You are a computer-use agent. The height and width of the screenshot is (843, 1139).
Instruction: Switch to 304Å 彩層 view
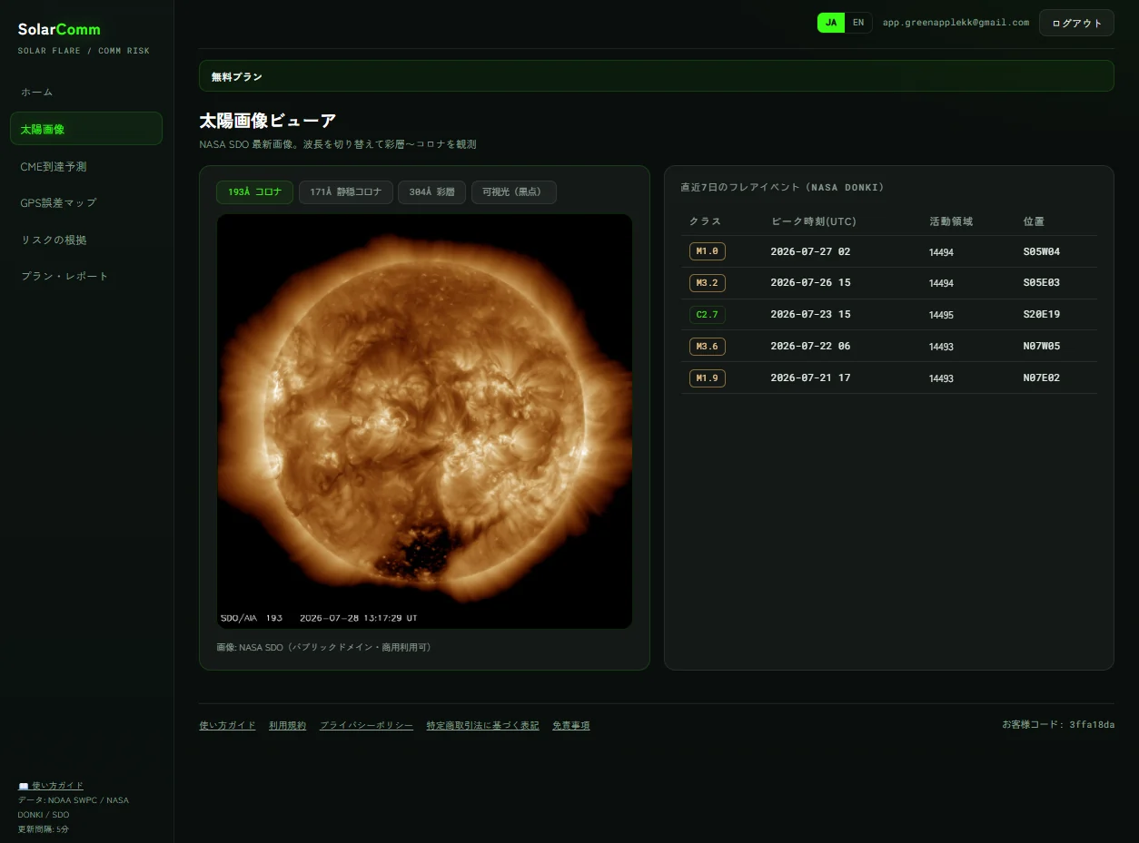(x=431, y=192)
